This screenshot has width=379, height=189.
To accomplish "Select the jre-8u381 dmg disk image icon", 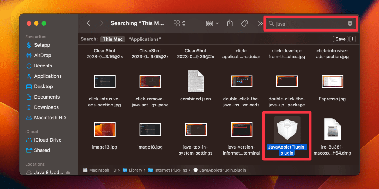I will [332, 129].
